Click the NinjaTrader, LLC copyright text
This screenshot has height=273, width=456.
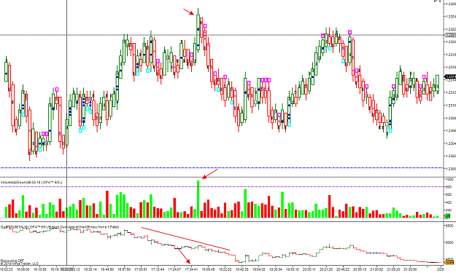(19, 264)
